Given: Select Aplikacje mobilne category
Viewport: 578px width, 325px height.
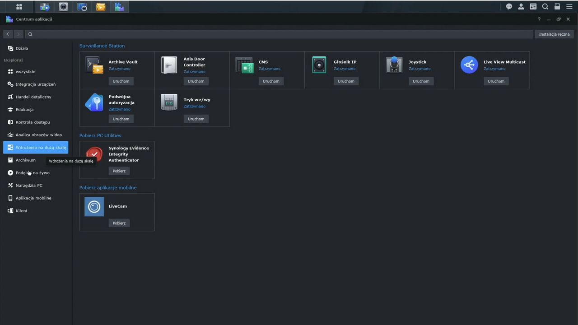Looking at the screenshot, I should [36, 198].
